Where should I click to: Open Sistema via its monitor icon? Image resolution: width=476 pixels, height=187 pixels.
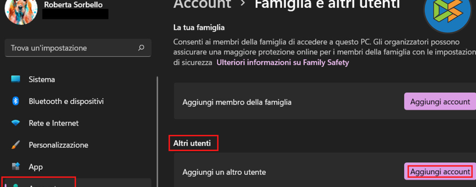point(16,79)
